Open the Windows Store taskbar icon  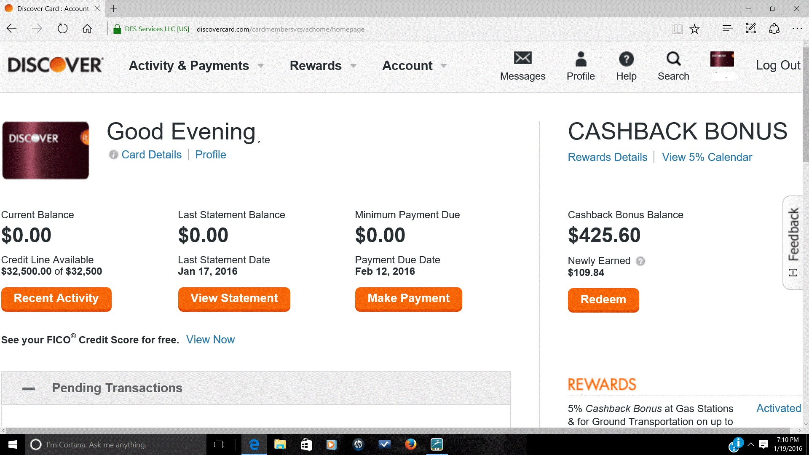point(306,444)
